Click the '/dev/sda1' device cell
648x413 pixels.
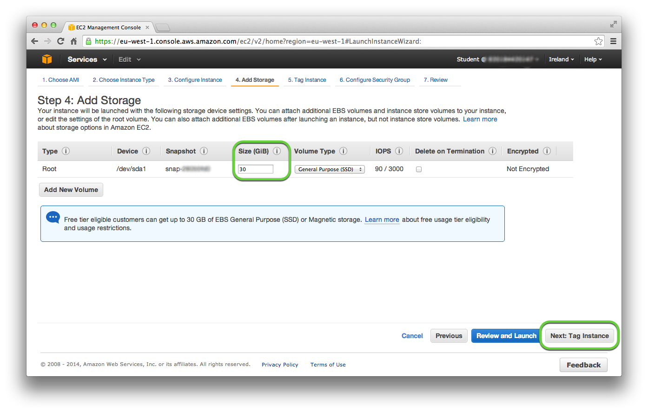coord(131,169)
